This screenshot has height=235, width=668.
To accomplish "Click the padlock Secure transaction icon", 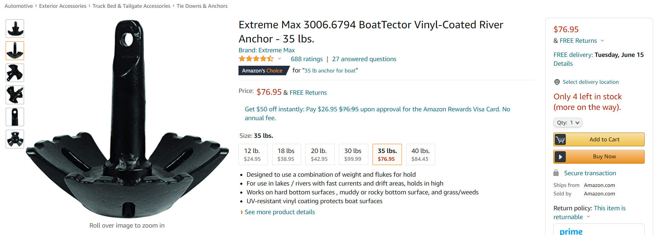I will click(x=556, y=173).
